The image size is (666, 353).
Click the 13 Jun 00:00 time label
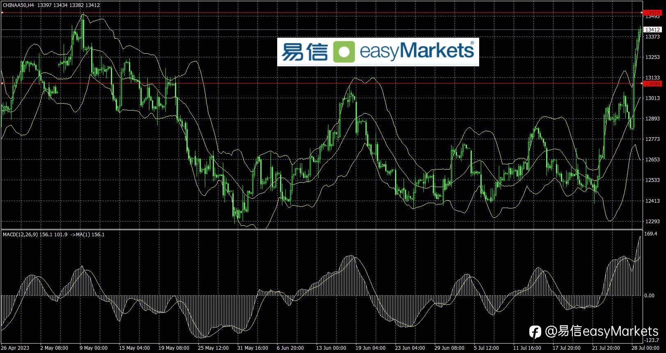331,348
